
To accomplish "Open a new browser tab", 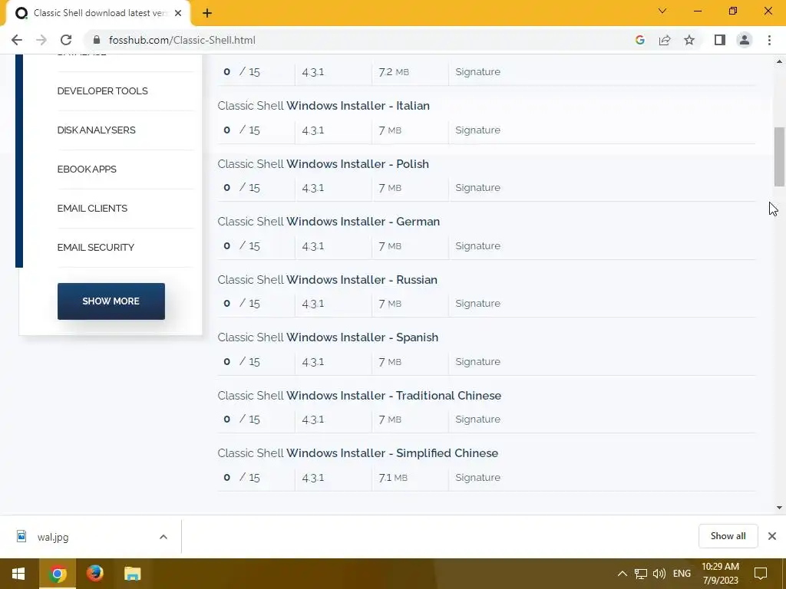I will point(207,13).
